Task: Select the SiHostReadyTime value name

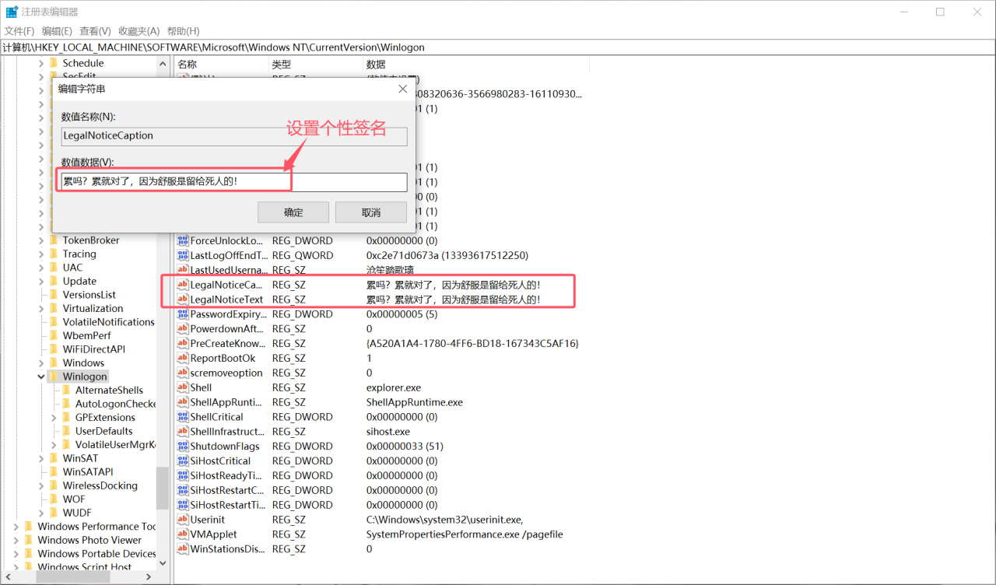Action: pyautogui.click(x=227, y=475)
